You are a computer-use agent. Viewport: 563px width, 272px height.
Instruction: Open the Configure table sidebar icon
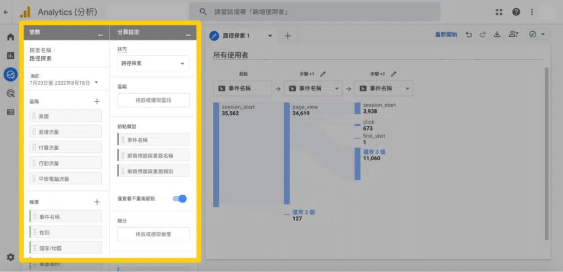(x=11, y=112)
